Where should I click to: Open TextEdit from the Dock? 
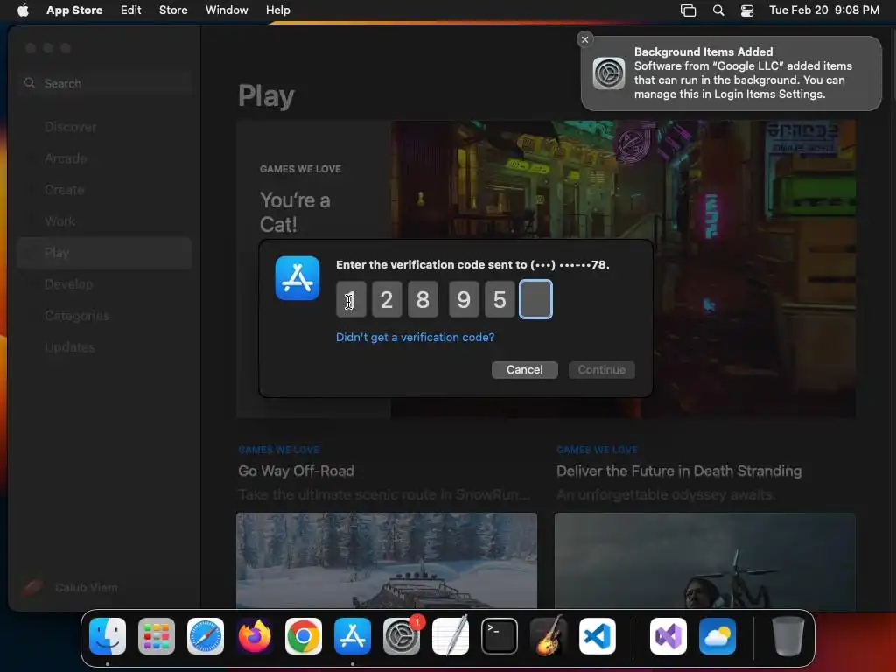click(x=451, y=636)
